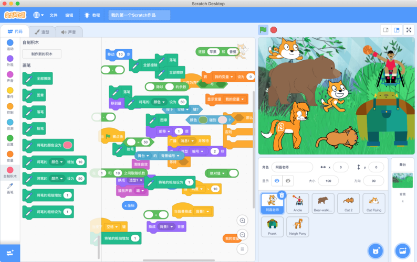Switch to the 代码 tab
417x262 pixels.
coord(15,31)
